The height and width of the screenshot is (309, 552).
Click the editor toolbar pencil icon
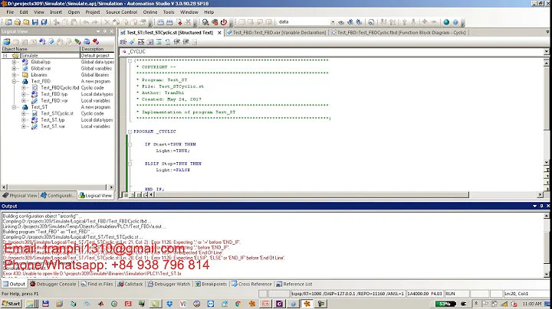[132, 42]
